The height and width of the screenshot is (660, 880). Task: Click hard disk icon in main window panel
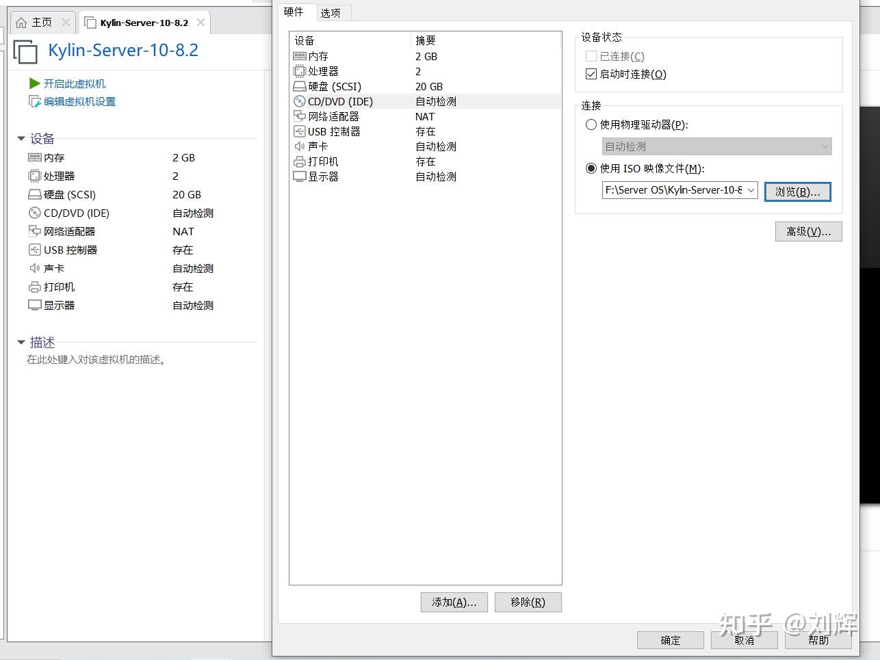[x=35, y=194]
